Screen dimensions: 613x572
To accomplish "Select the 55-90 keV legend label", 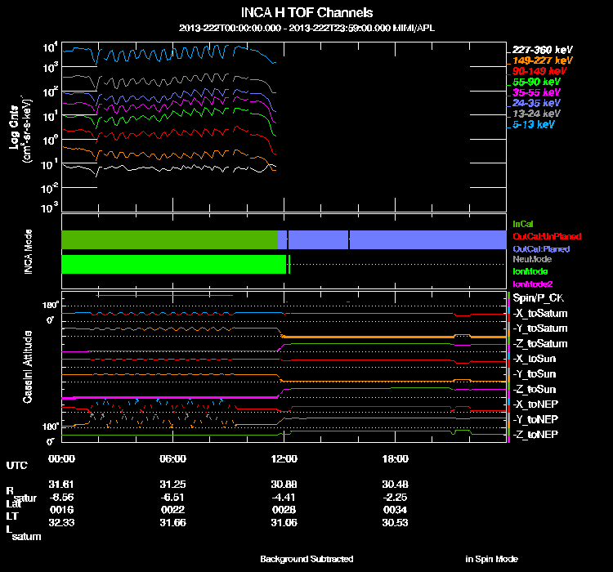I will (x=536, y=82).
